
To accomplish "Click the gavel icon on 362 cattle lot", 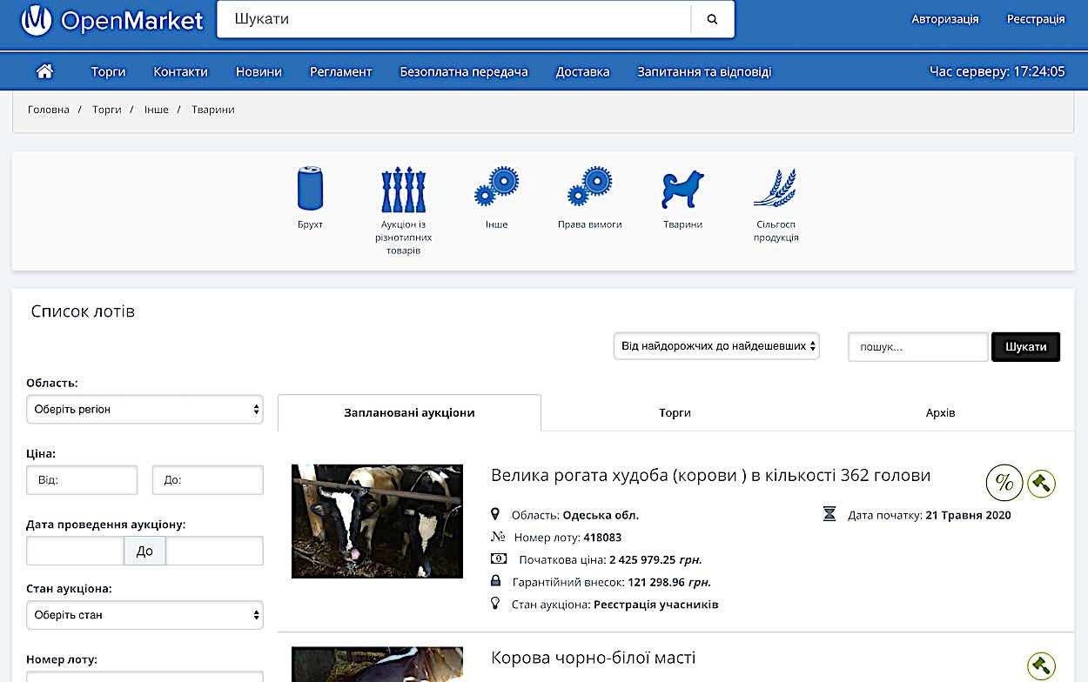I will pos(1041,483).
